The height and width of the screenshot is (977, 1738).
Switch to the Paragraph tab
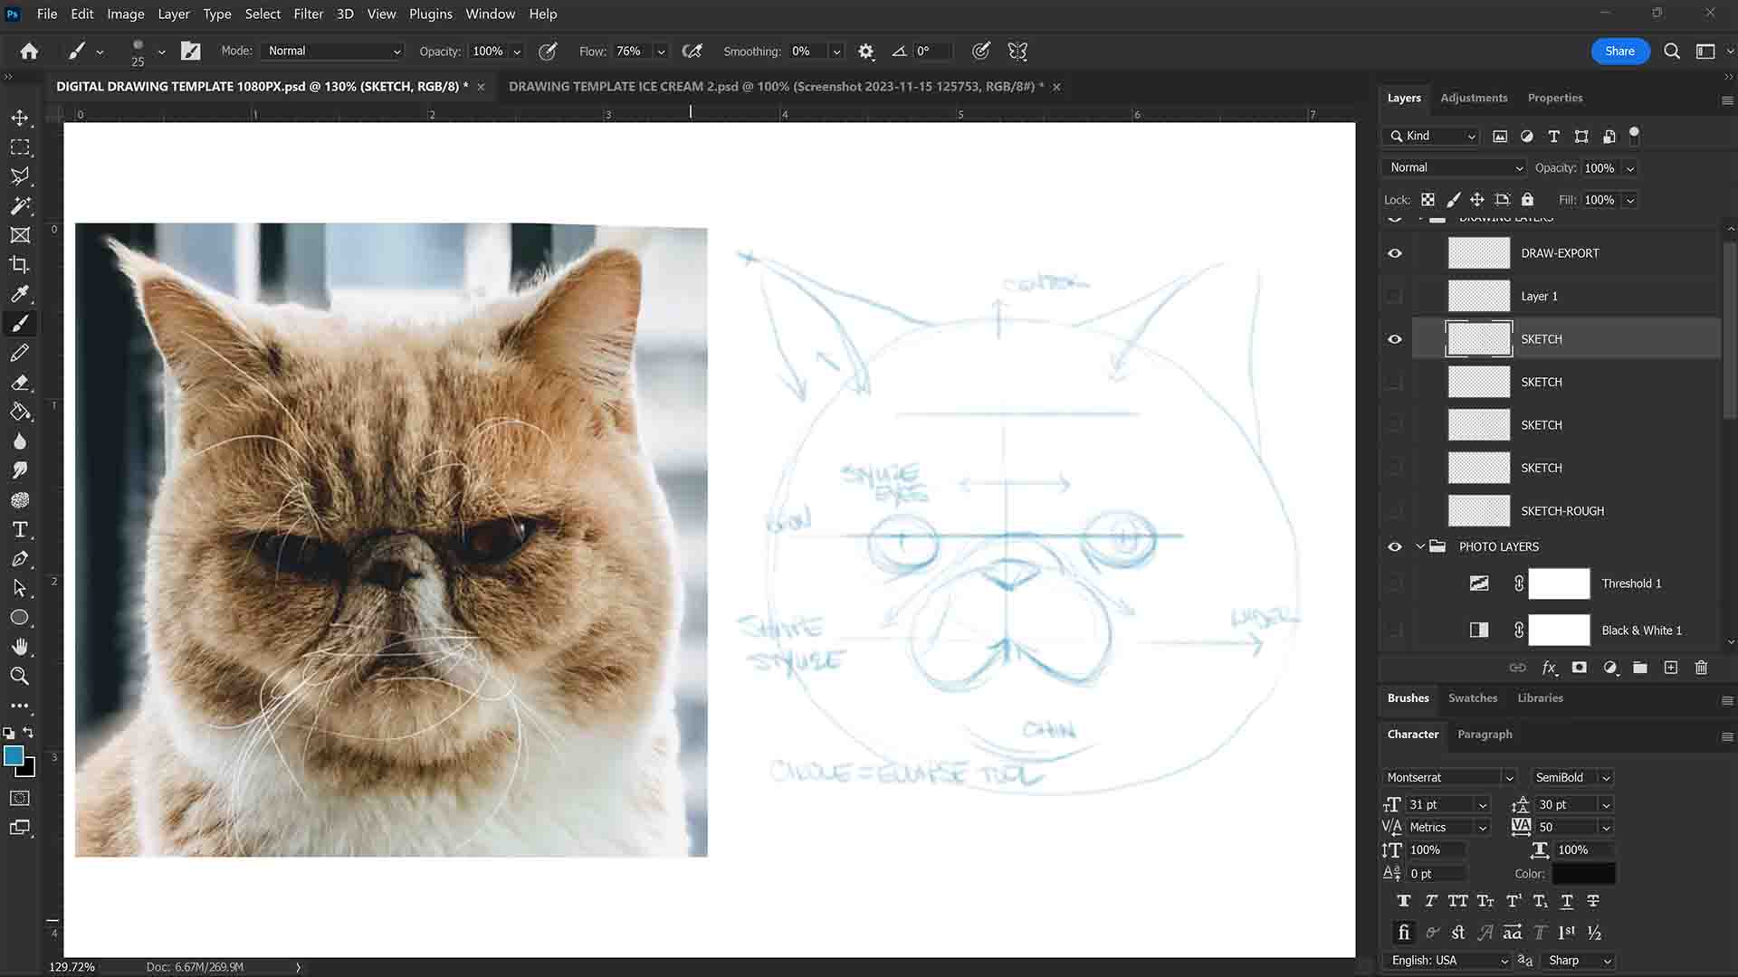[1485, 735]
